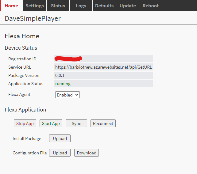Click Upload next to Install Package
Image resolution: width=197 pixels, height=174 pixels.
[60, 138]
